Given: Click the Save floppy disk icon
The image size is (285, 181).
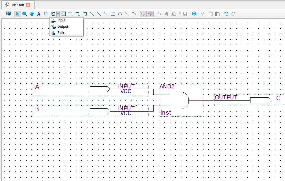Looking at the screenshot, I should (x=185, y=14).
